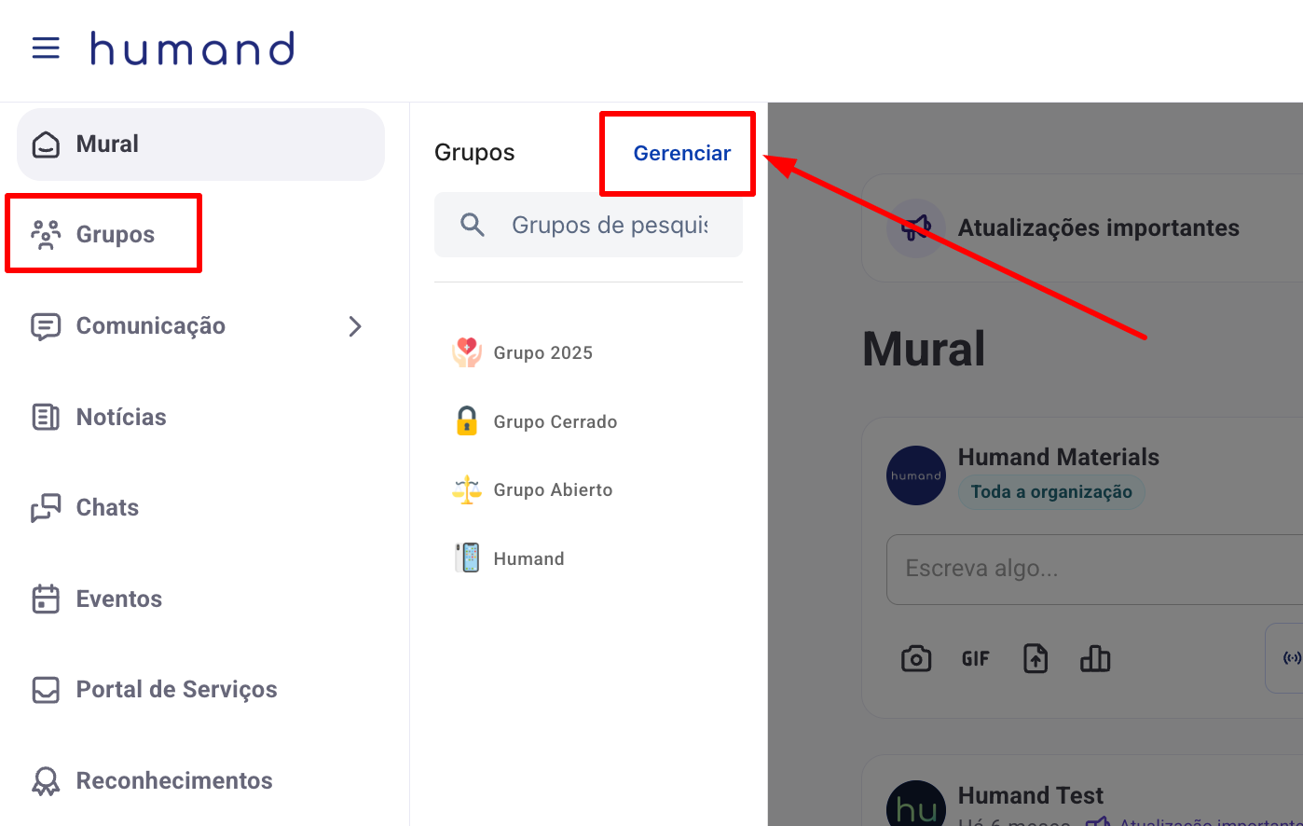This screenshot has width=1303, height=826.
Task: Click the Gerenciar link
Action: [682, 153]
